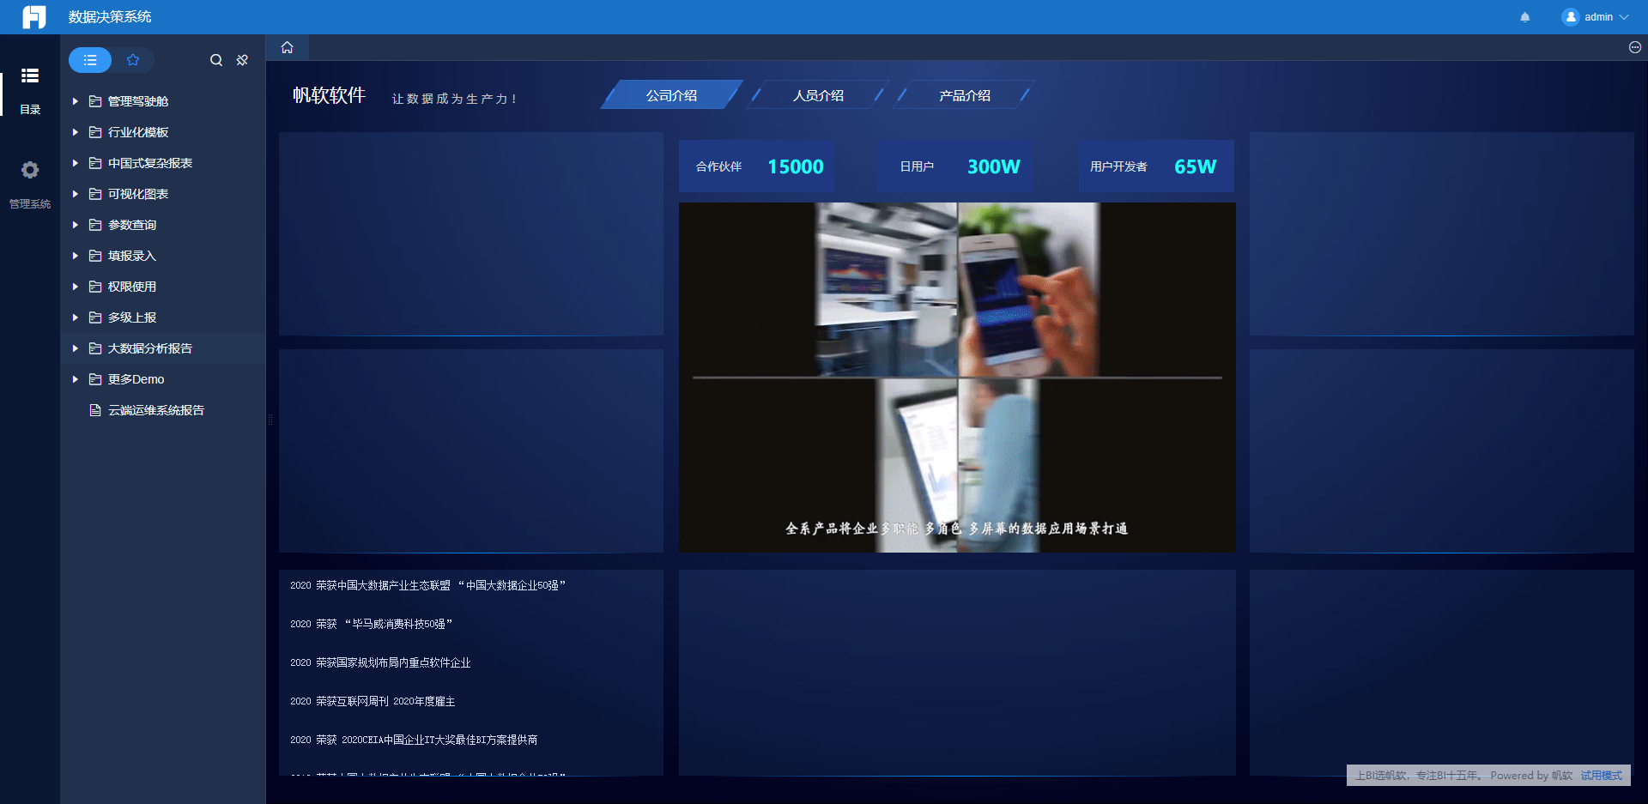This screenshot has width=1648, height=804.
Task: Click the 大数据分析报告 folder icon
Action: pyautogui.click(x=95, y=348)
